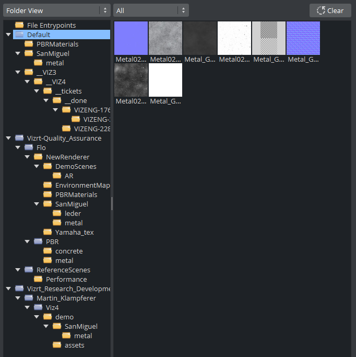This screenshot has height=357, width=356.
Task: Select the leder folder under SanMiguel
Action: (73, 213)
